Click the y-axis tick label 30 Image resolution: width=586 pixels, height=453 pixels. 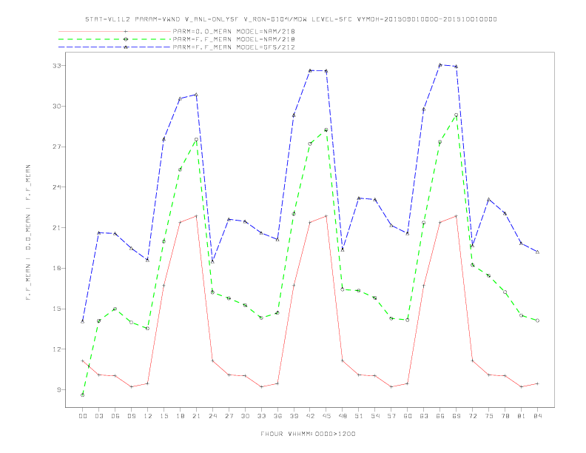pos(56,106)
